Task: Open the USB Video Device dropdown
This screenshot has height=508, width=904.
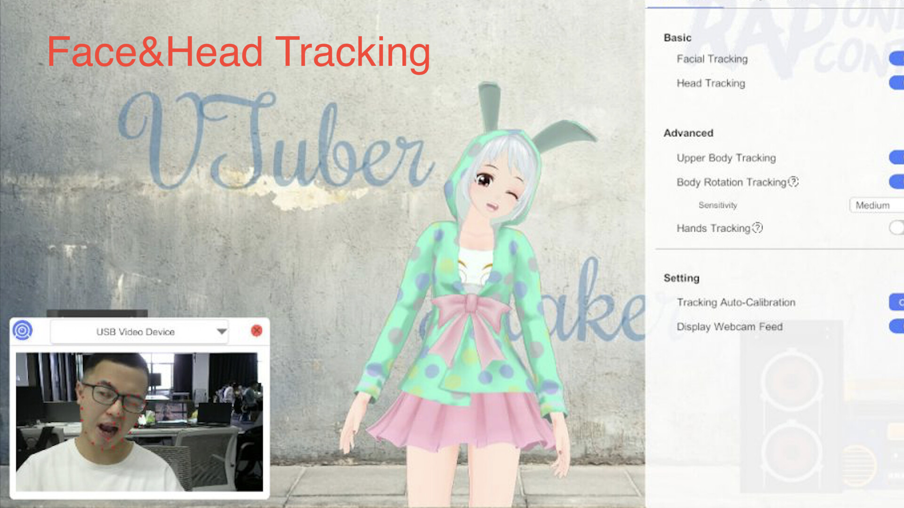Action: point(139,331)
